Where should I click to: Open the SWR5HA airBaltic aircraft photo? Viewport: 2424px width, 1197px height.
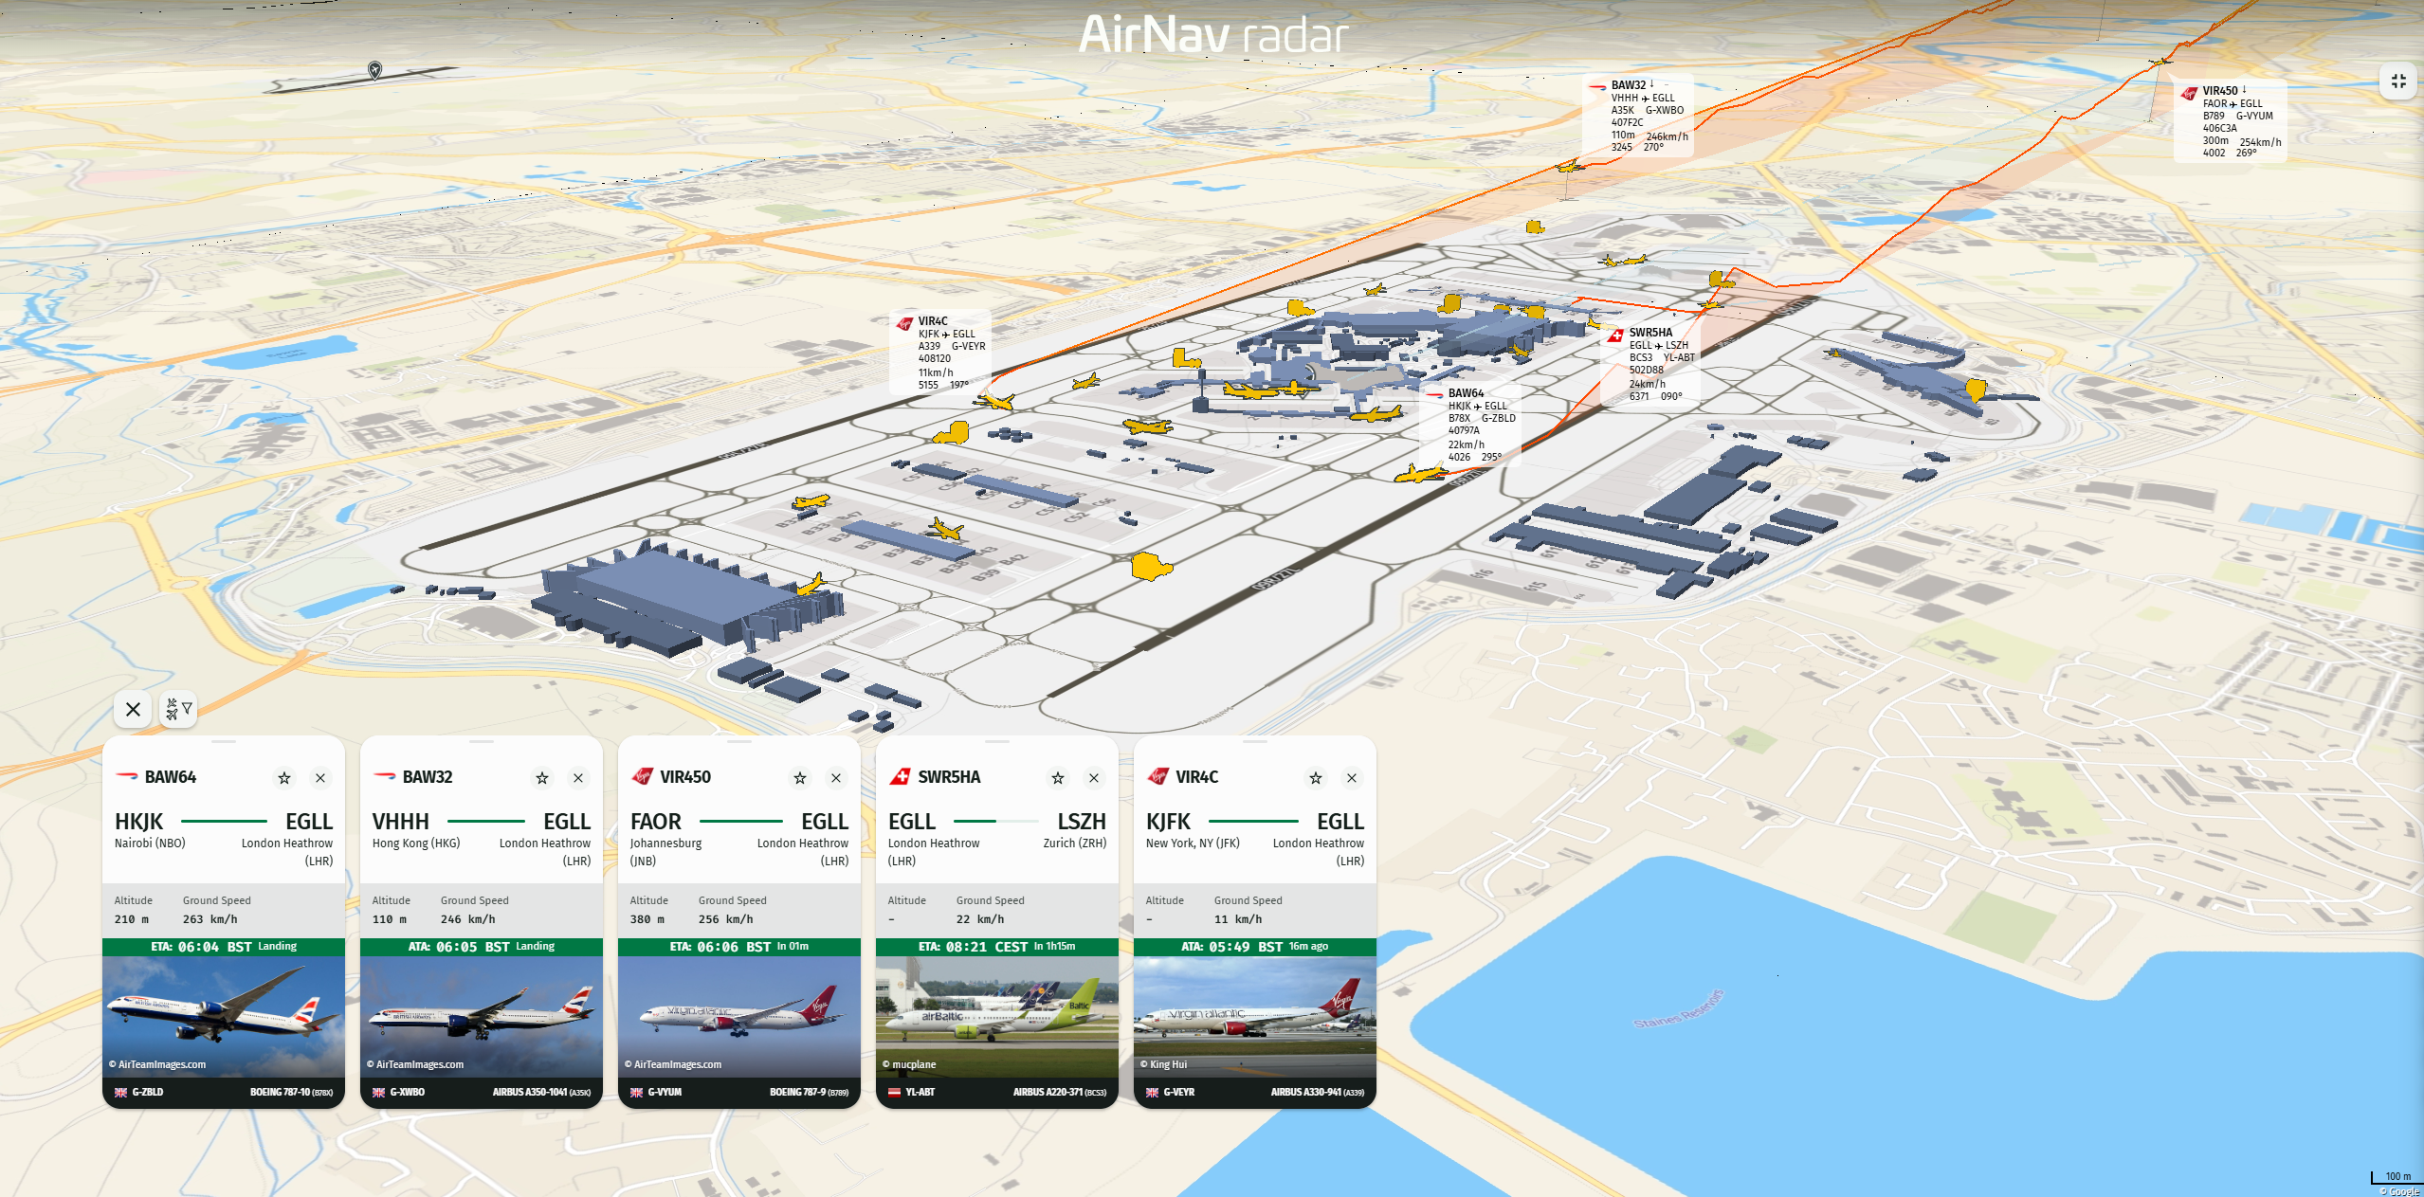[997, 1016]
